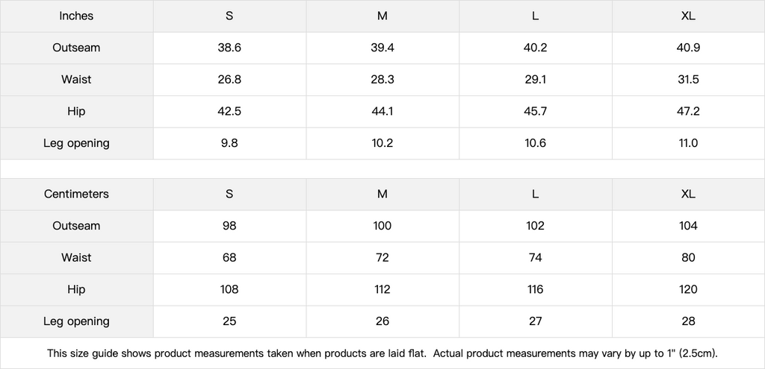This screenshot has width=765, height=369.
Task: Select the Leg opening row label under Centimeters
Action: tap(76, 321)
